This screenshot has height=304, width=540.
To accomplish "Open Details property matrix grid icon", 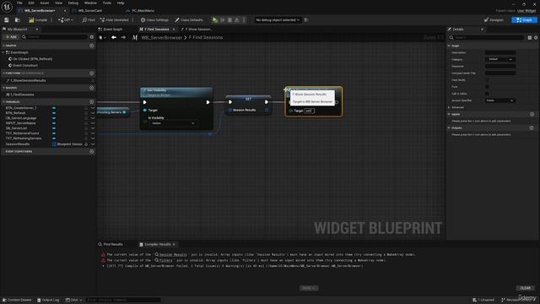I will (530, 37).
